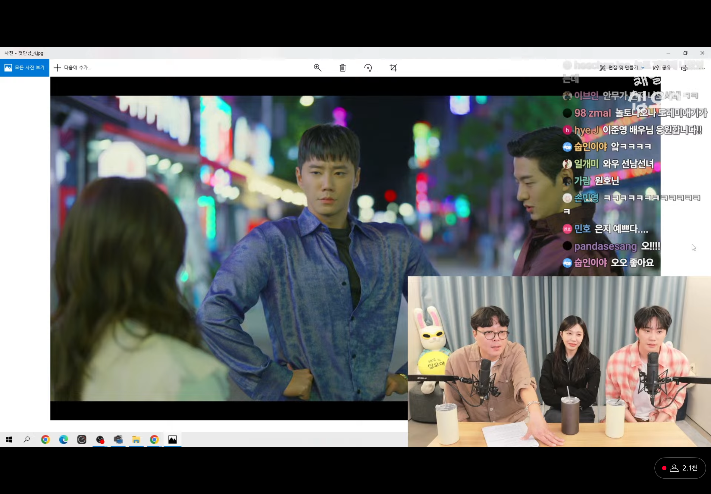Delete the photo with the trash icon

pos(343,68)
